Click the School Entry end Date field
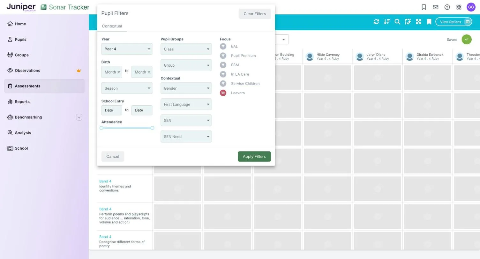 (x=142, y=110)
